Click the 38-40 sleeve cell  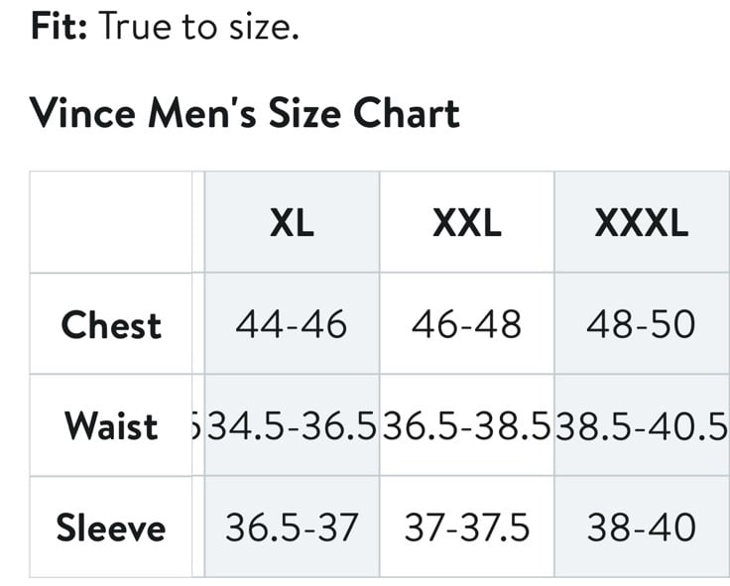642,527
